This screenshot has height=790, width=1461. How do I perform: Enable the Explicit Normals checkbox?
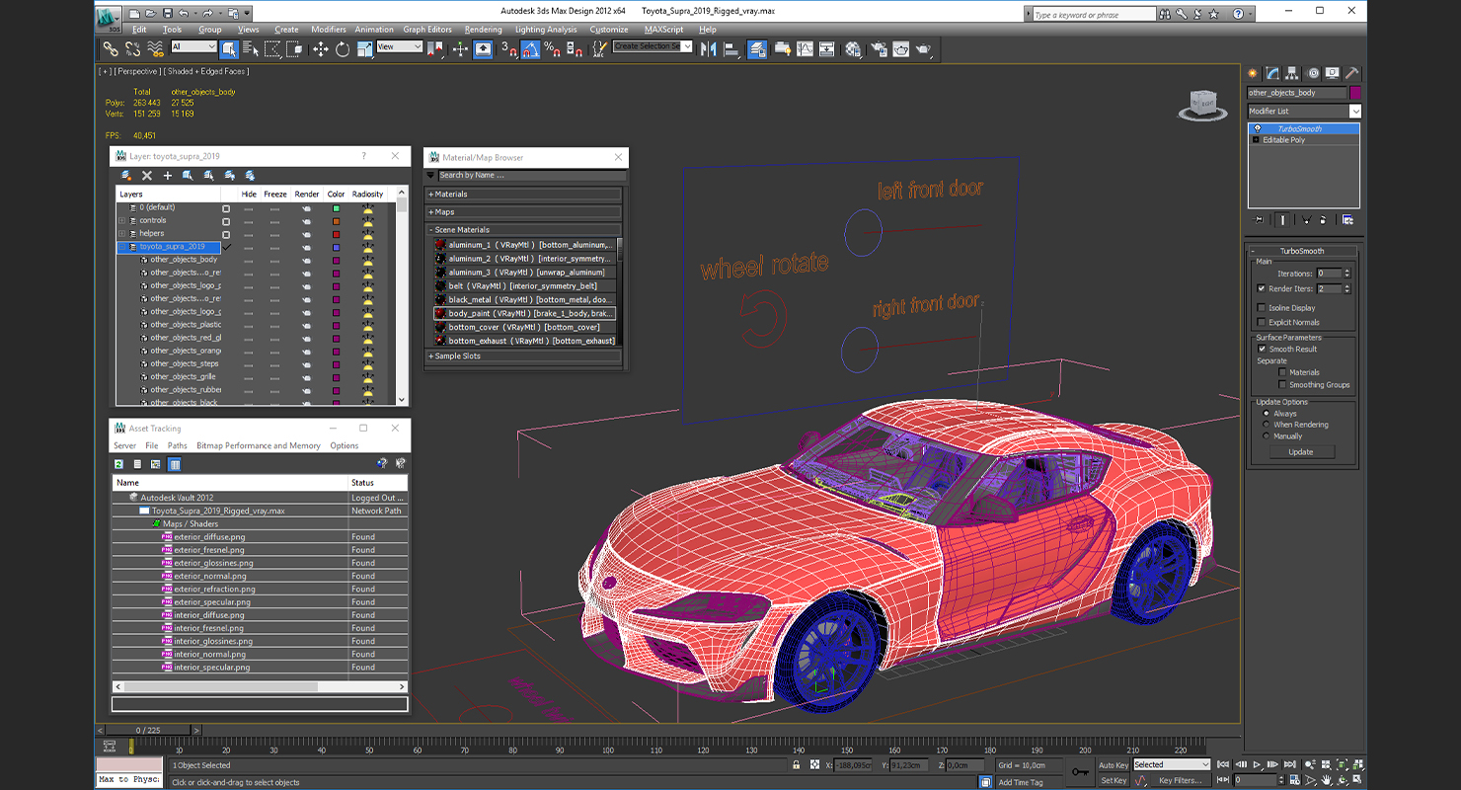click(1262, 322)
